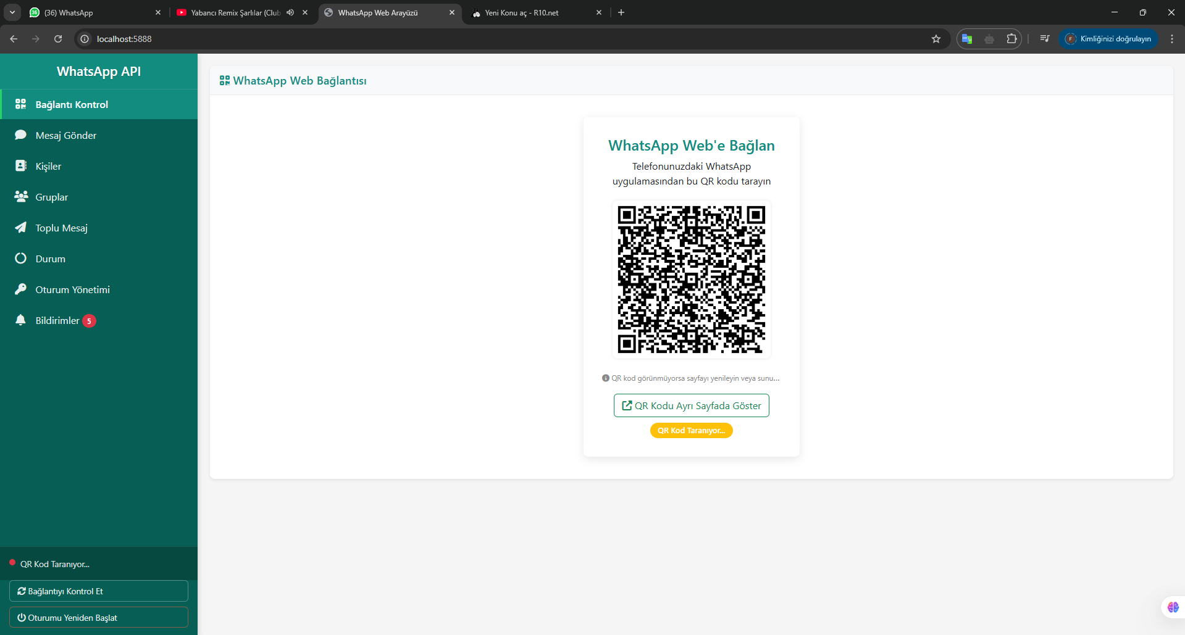Image resolution: width=1185 pixels, height=635 pixels.
Task: Go back in browser history
Action: tap(14, 39)
